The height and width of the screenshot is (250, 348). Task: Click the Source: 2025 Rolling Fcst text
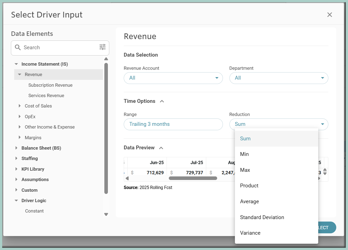point(148,188)
